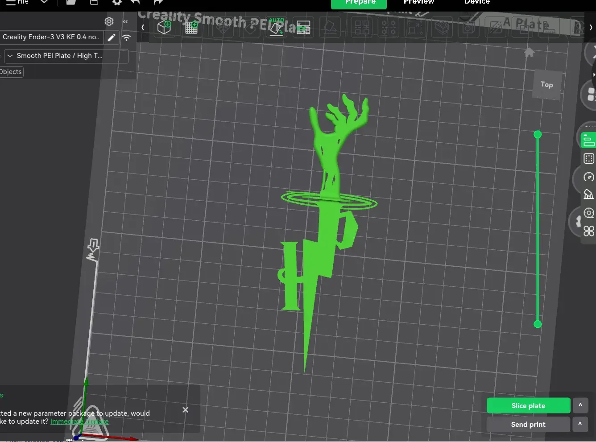The height and width of the screenshot is (442, 596).
Task: Switch to the Prepare tab
Action: (x=360, y=4)
